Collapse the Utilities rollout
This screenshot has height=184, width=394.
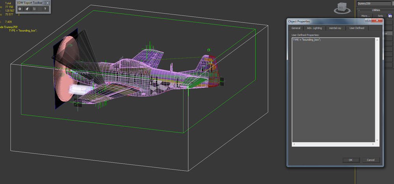pyautogui.click(x=359, y=10)
